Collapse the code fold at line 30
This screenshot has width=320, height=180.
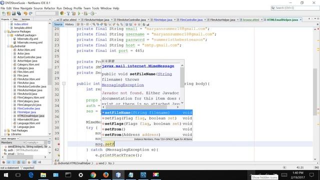64,83
